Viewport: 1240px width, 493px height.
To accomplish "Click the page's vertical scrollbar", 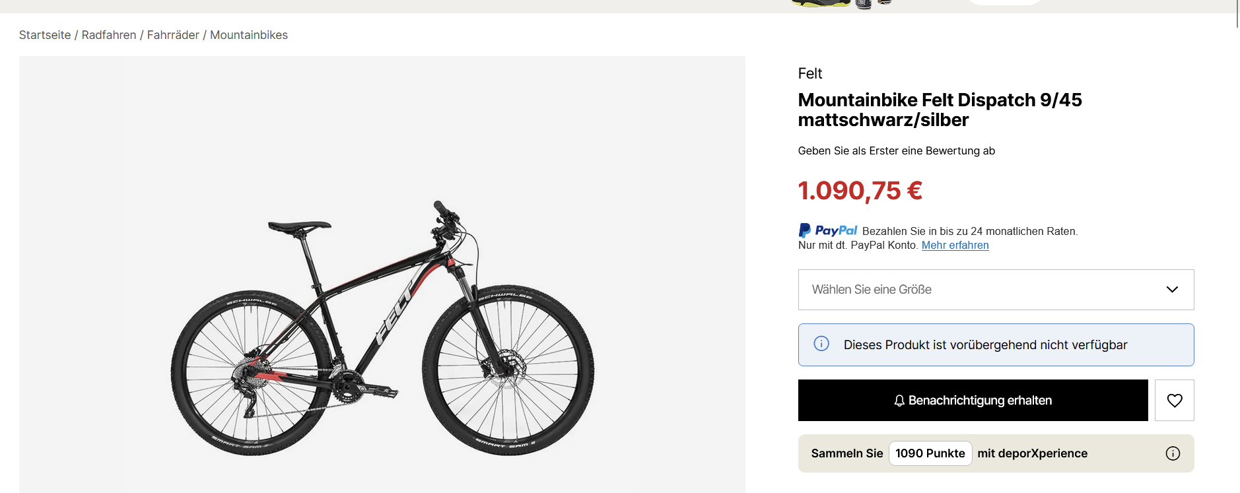I will (1237, 13).
